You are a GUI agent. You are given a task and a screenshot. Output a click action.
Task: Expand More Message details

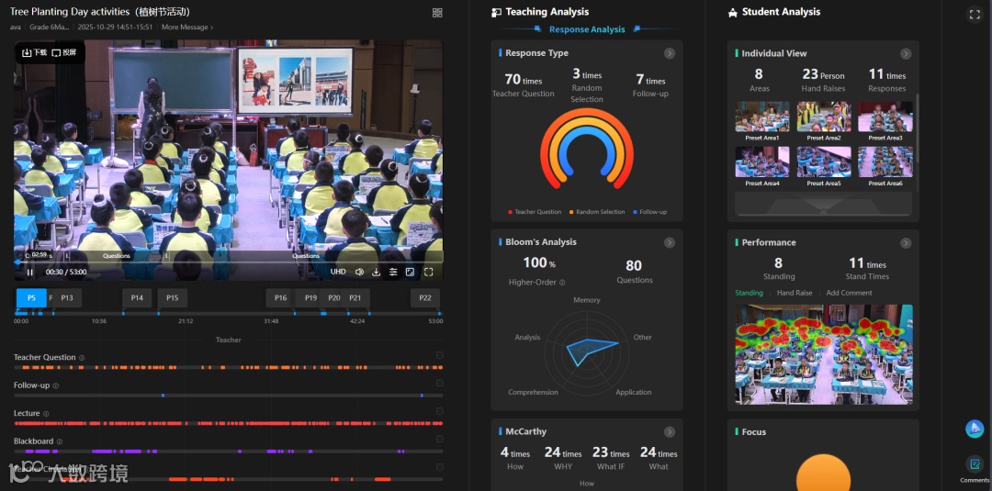point(187,28)
